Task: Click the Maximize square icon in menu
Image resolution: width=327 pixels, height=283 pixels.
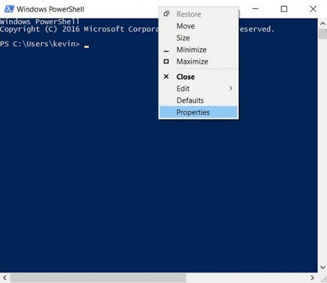Action: [x=166, y=61]
